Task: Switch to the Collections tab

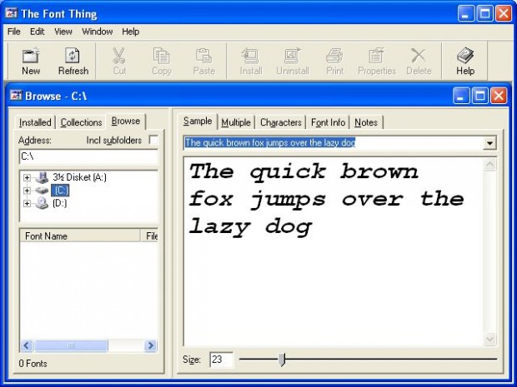Action: [81, 122]
